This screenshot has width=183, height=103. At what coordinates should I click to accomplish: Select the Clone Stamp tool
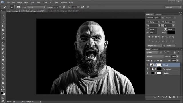3,45
